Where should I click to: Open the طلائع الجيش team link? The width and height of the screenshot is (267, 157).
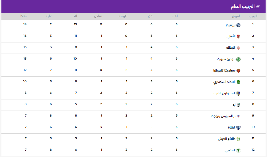tap(227, 139)
